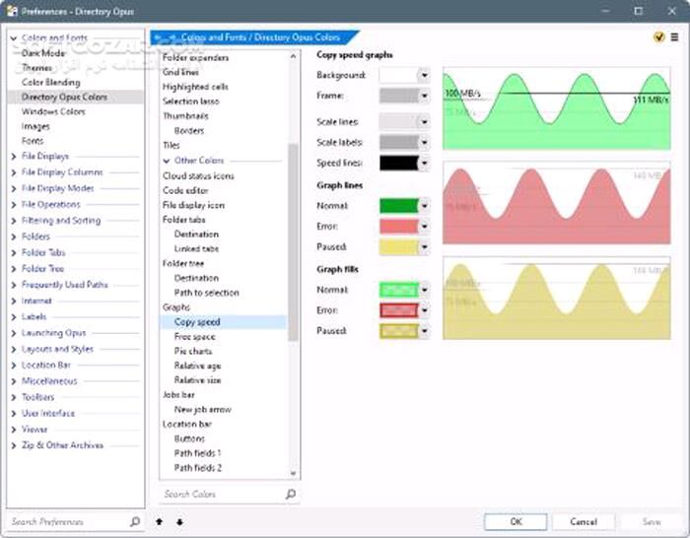Expand the Toolbars category

(13, 398)
